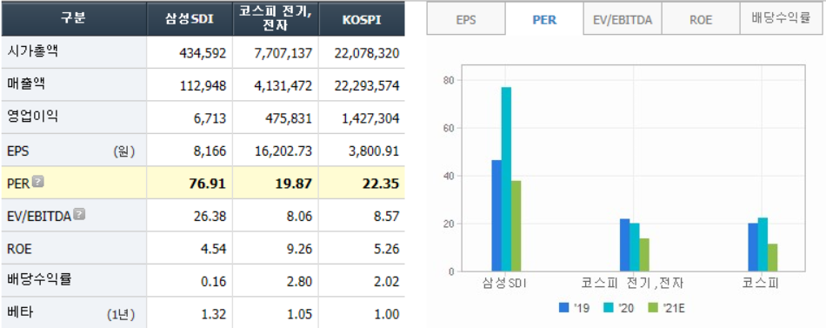Click the 5.26 ROE value
The height and width of the screenshot is (328, 826).
tap(387, 249)
